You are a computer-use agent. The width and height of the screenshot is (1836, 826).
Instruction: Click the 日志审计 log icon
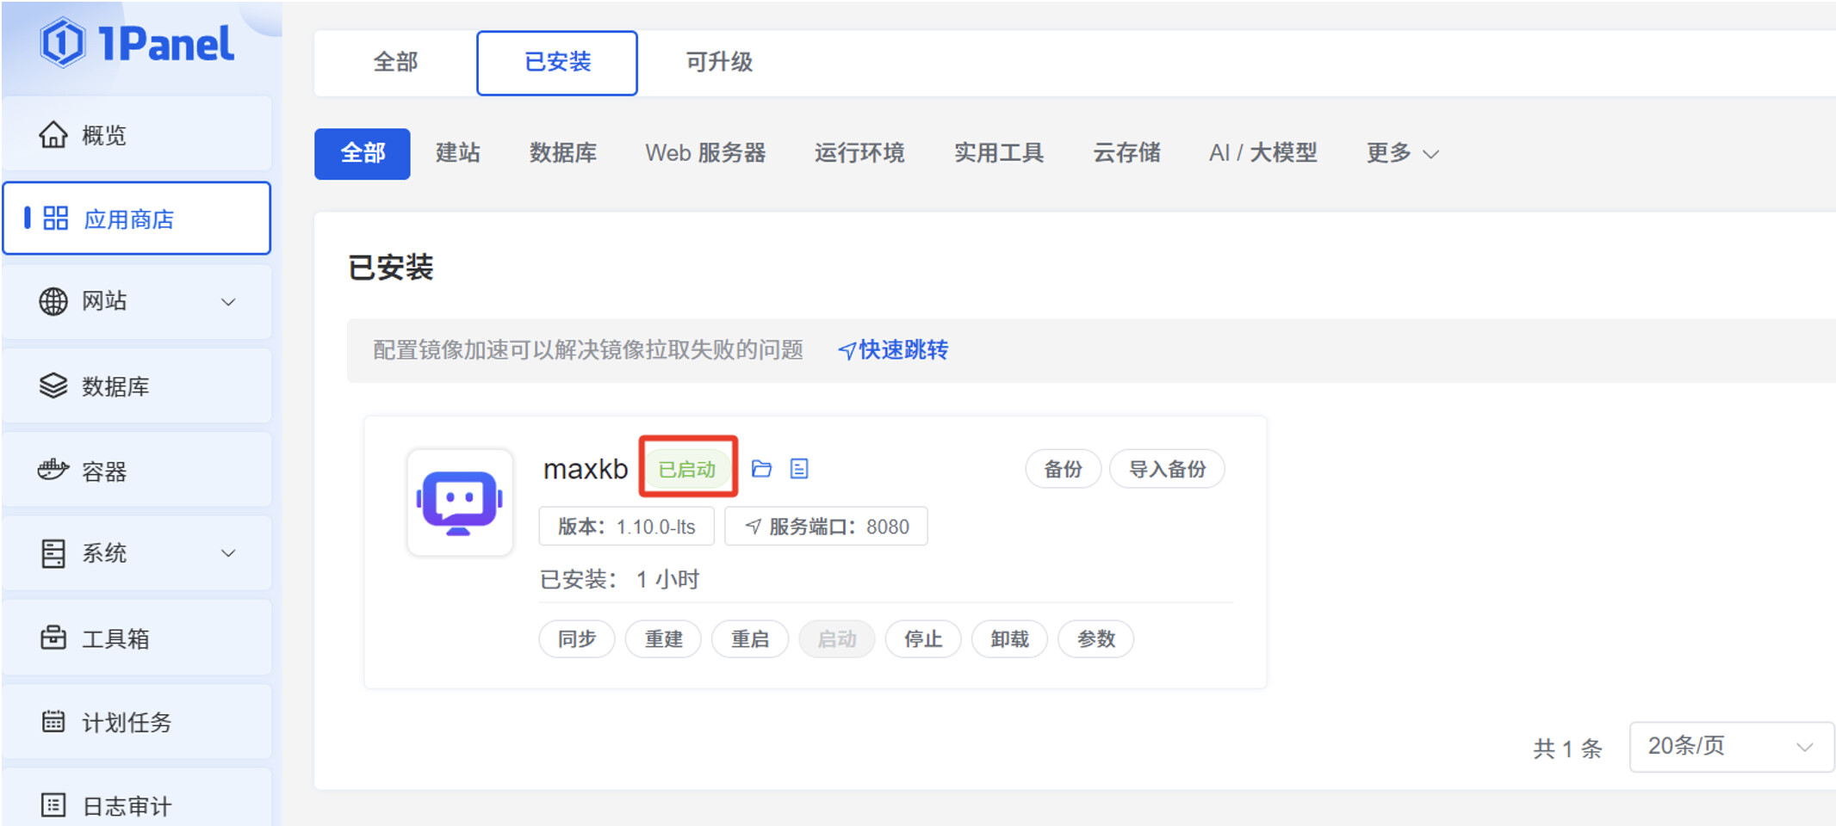tap(53, 805)
